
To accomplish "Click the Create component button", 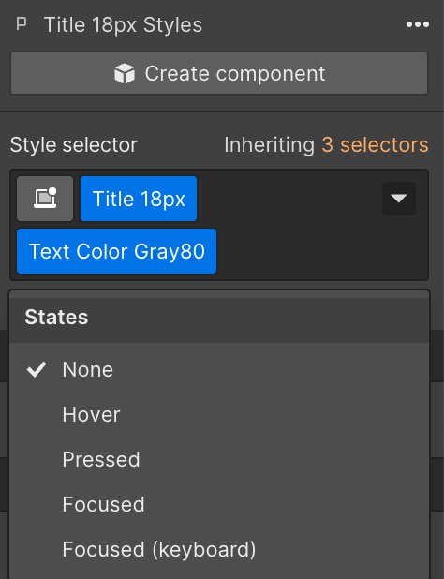I will point(219,73).
